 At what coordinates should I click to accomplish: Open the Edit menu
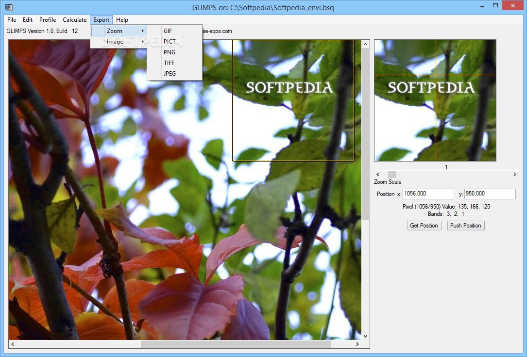28,20
